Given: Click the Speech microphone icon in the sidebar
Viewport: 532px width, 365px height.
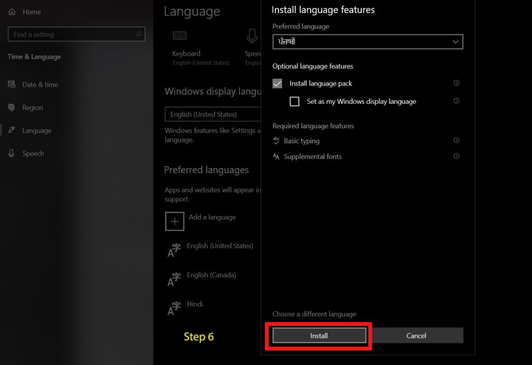Looking at the screenshot, I should coord(11,153).
